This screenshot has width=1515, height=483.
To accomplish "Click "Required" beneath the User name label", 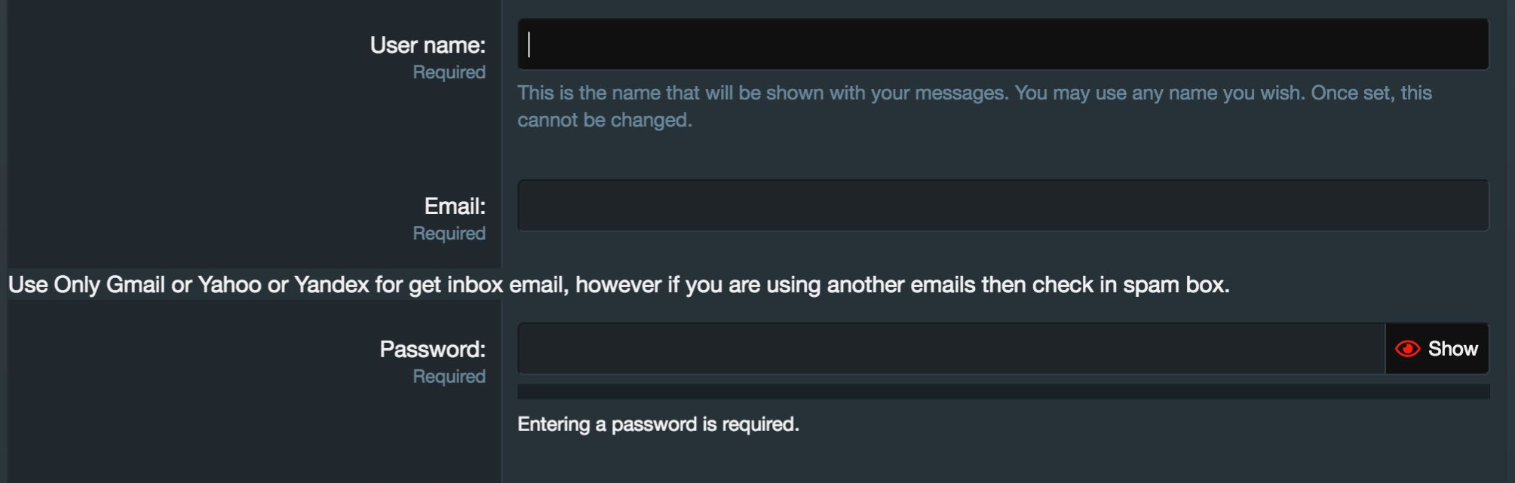I will 449,72.
